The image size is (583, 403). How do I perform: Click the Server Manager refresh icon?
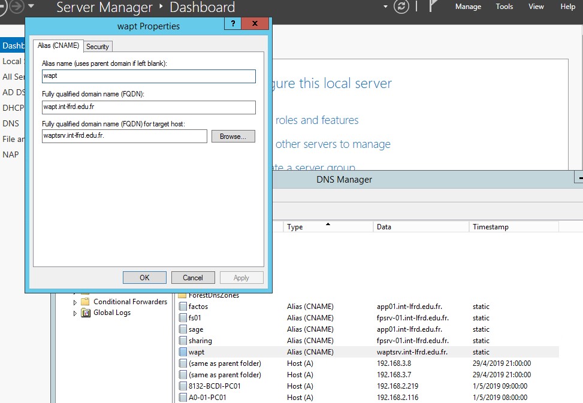coord(401,7)
